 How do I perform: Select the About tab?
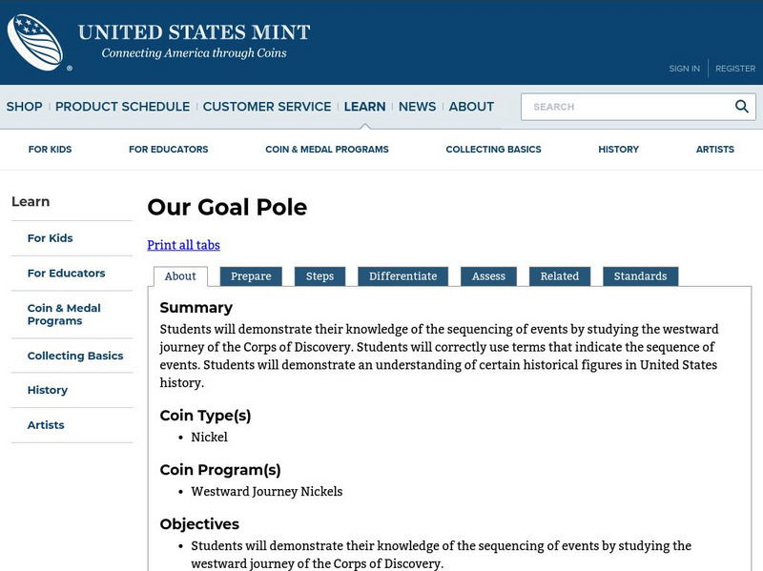click(x=180, y=275)
